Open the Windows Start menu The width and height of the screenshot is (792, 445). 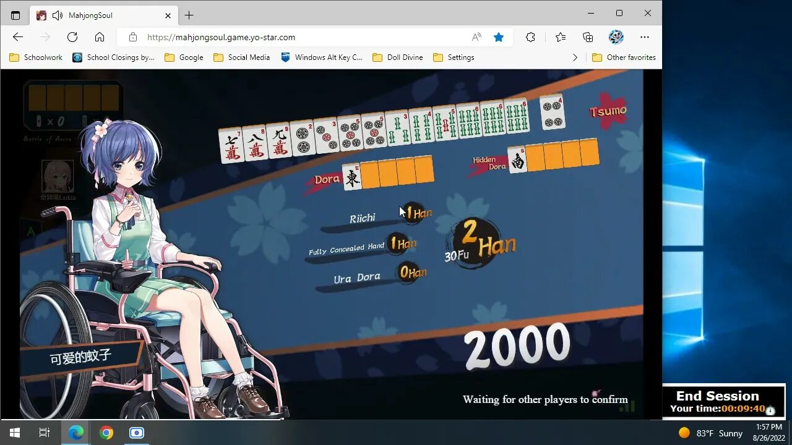click(15, 433)
